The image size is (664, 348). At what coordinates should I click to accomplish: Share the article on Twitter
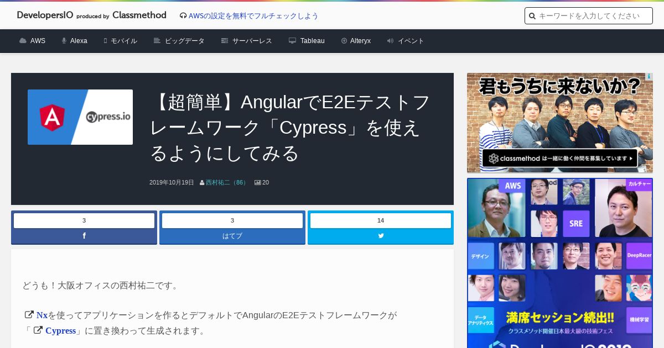pos(381,236)
